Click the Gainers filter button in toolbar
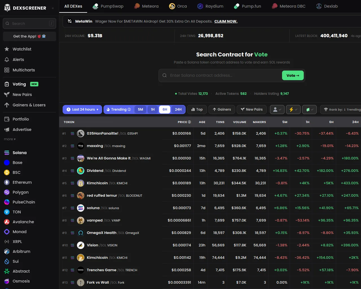Viewport: 361px width, 289px height. 222,110
